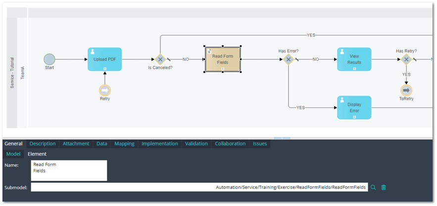
Task: Click the Retry link event icon
Action: click(105, 90)
